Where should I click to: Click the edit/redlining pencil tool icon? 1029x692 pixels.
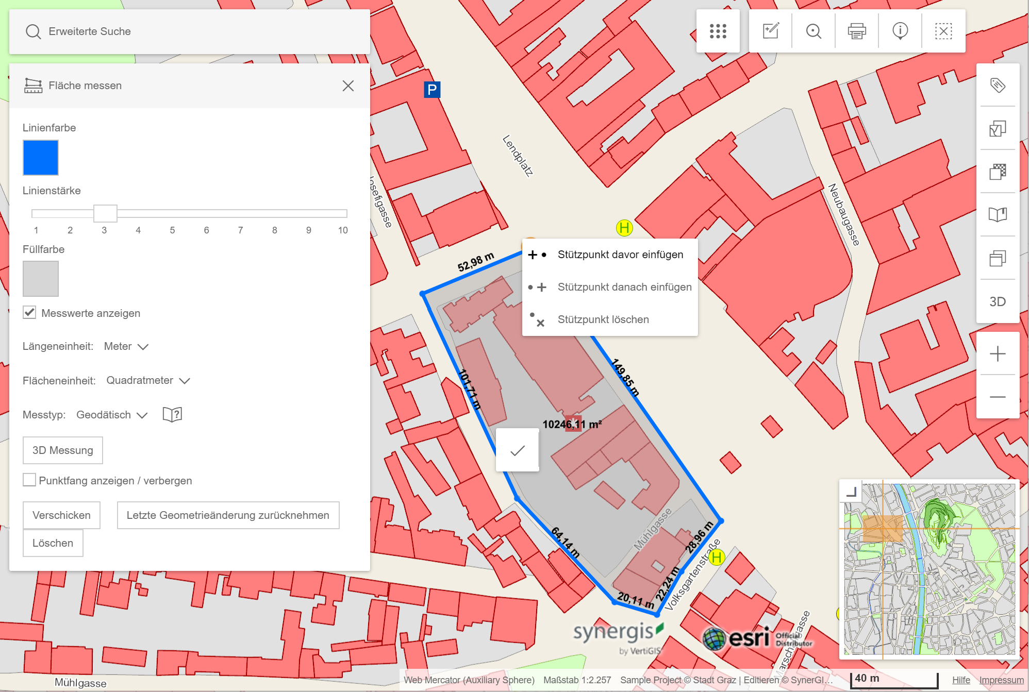pyautogui.click(x=771, y=31)
